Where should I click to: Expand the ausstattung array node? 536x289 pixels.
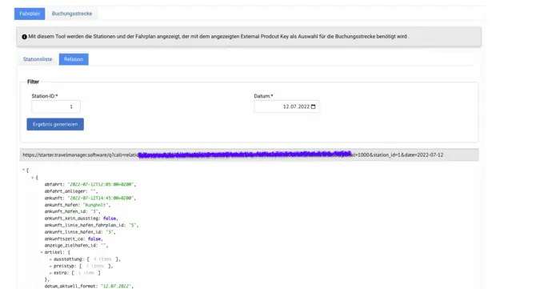(50, 259)
